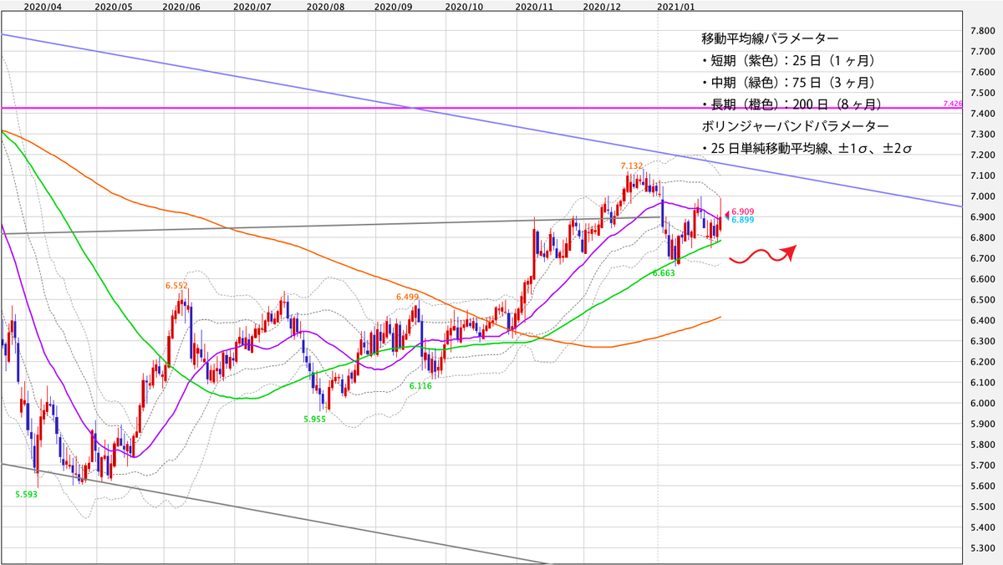The image size is (1003, 565).
Task: Click the 7.132 peak price annotation
Action: point(631,165)
